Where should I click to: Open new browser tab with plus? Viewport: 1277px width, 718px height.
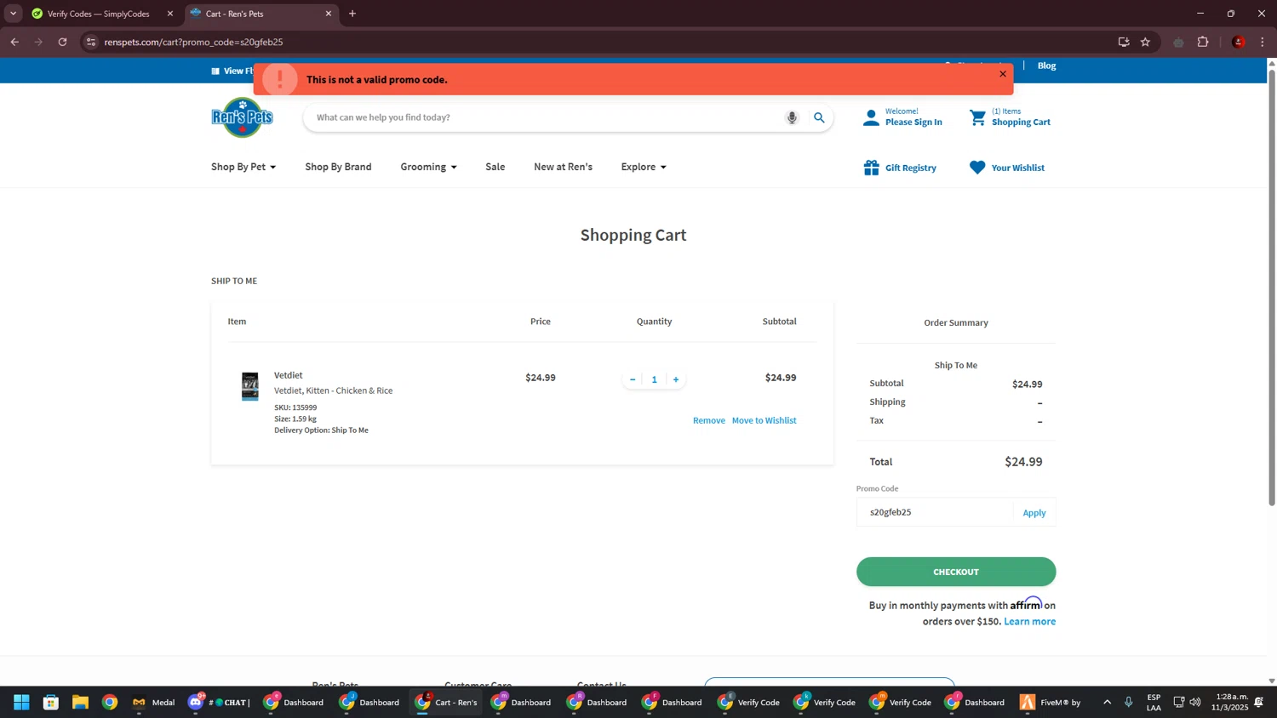click(352, 14)
